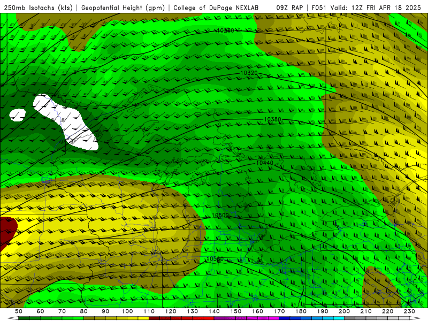Viewport: 428px width, 321px height.
Task: Click the "Valid: 12Z FRI APR 18 2025" text
Action: [376, 8]
